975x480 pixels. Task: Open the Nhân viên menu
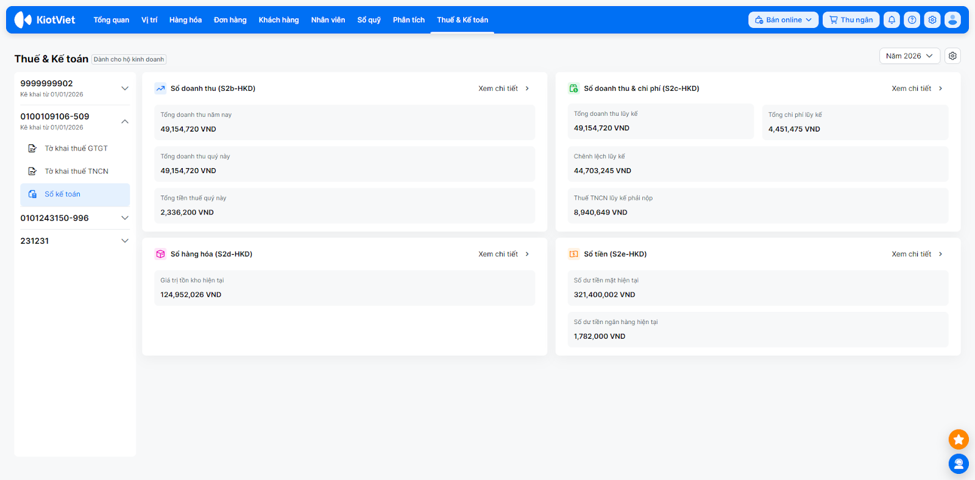pyautogui.click(x=328, y=20)
